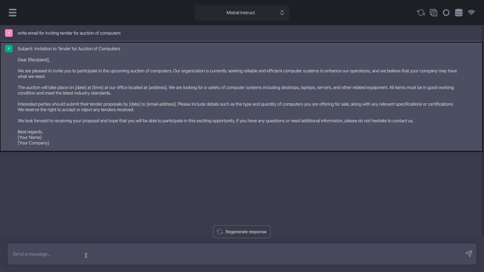
Task: Click the Wi-Fi network icon
Action: [471, 13]
